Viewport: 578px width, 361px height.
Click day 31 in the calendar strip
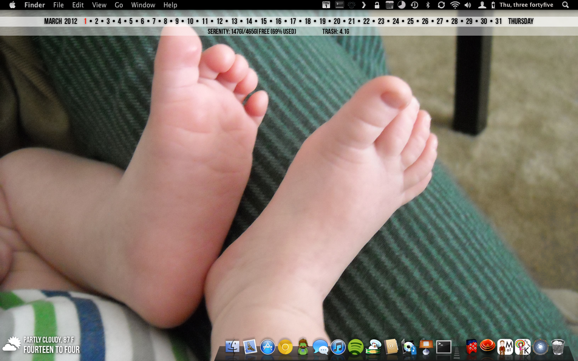(499, 21)
